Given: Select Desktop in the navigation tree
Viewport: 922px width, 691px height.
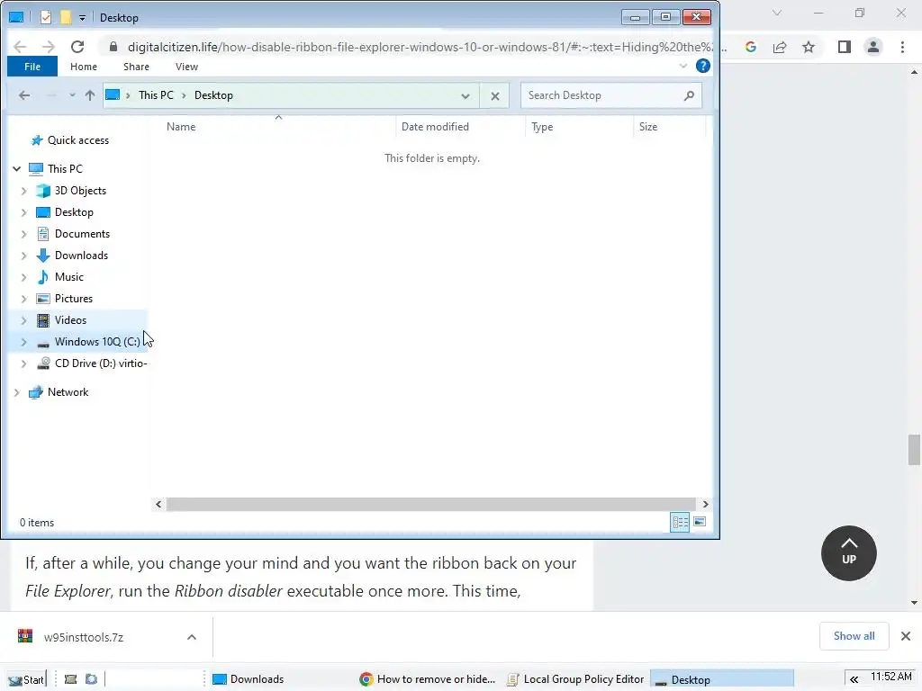Looking at the screenshot, I should click(x=74, y=212).
